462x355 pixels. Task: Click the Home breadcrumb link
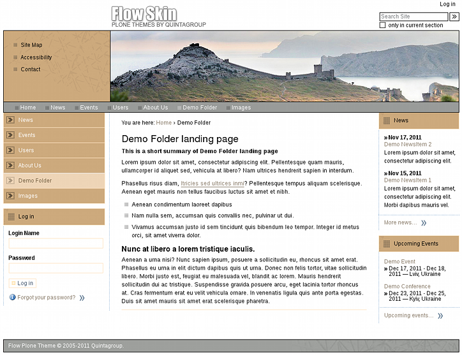[163, 123]
